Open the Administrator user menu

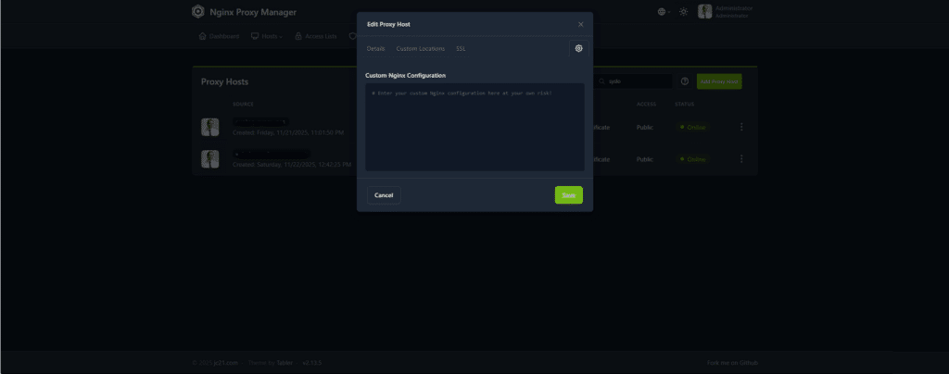tap(728, 12)
